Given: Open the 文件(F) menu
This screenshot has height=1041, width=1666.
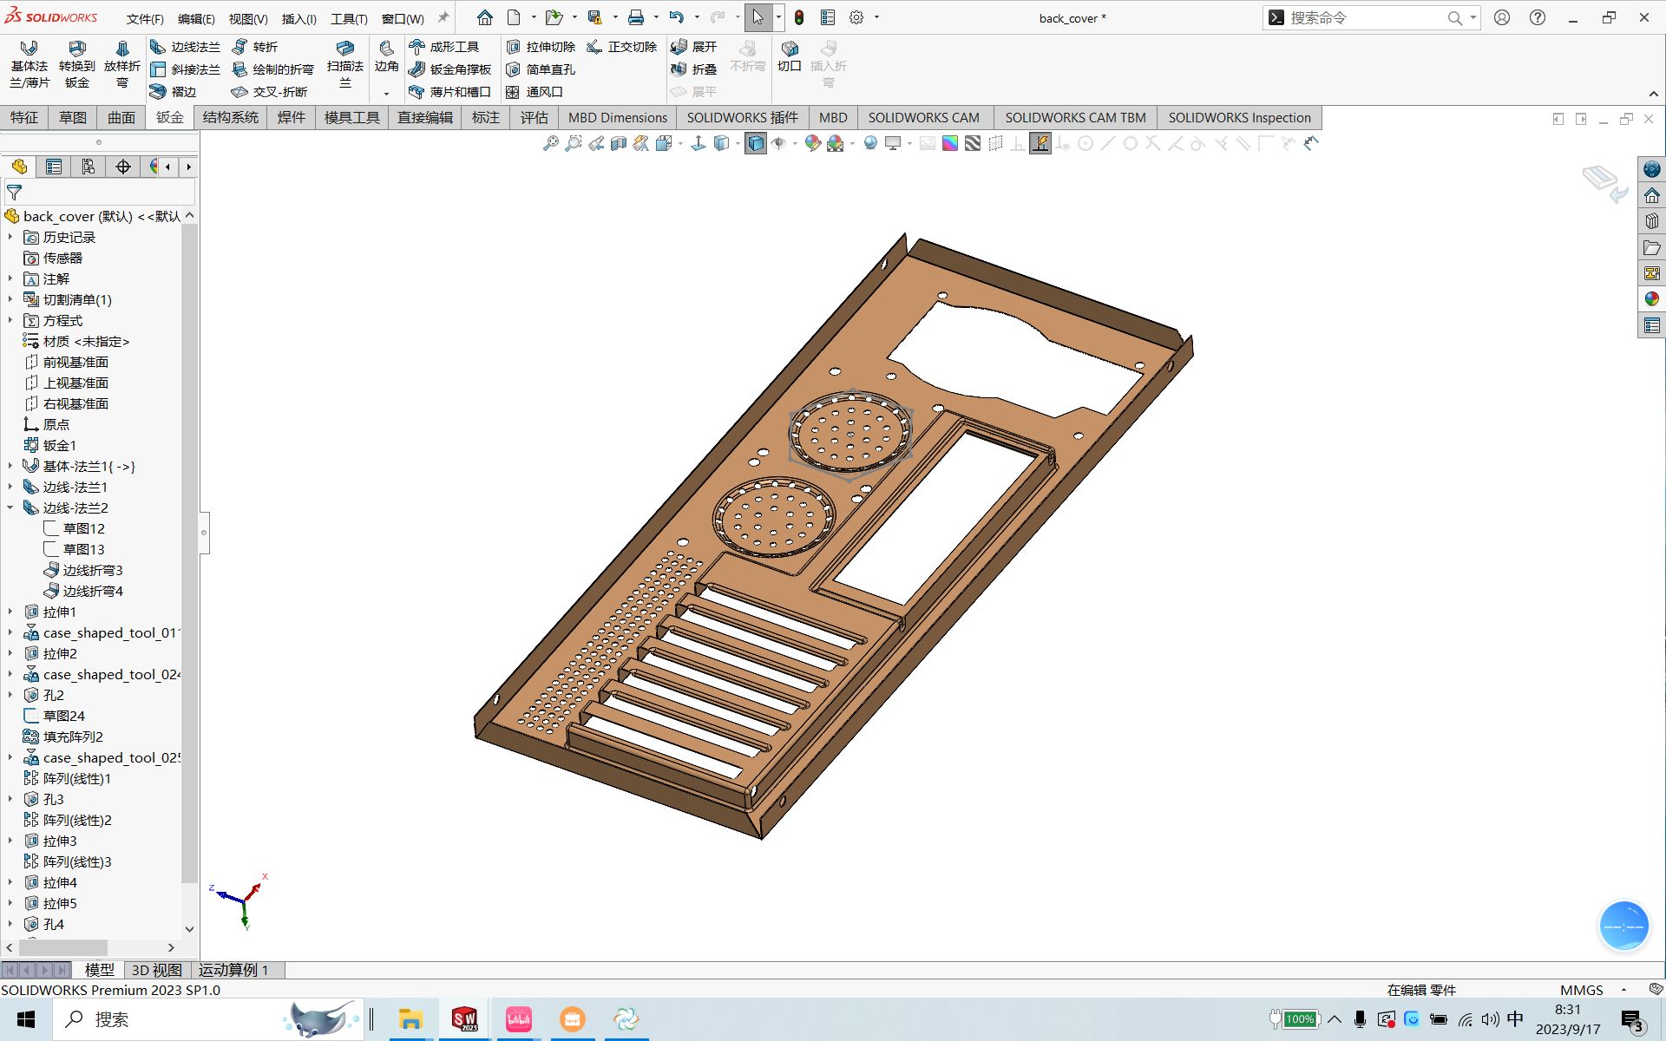Looking at the screenshot, I should [x=145, y=18].
